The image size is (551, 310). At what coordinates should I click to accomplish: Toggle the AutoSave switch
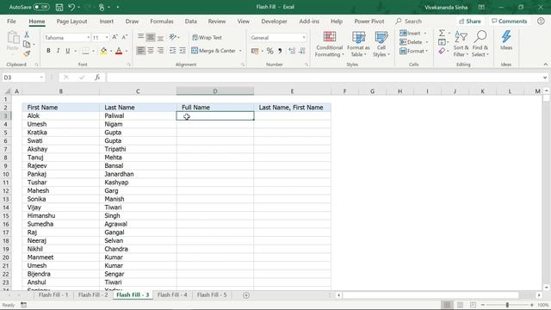tap(41, 7)
